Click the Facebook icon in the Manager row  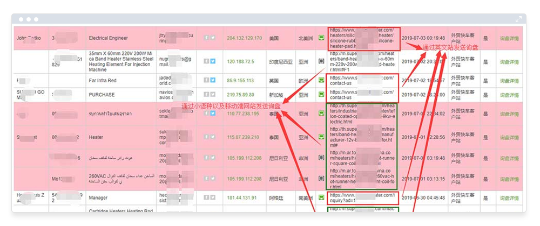[x=206, y=197]
